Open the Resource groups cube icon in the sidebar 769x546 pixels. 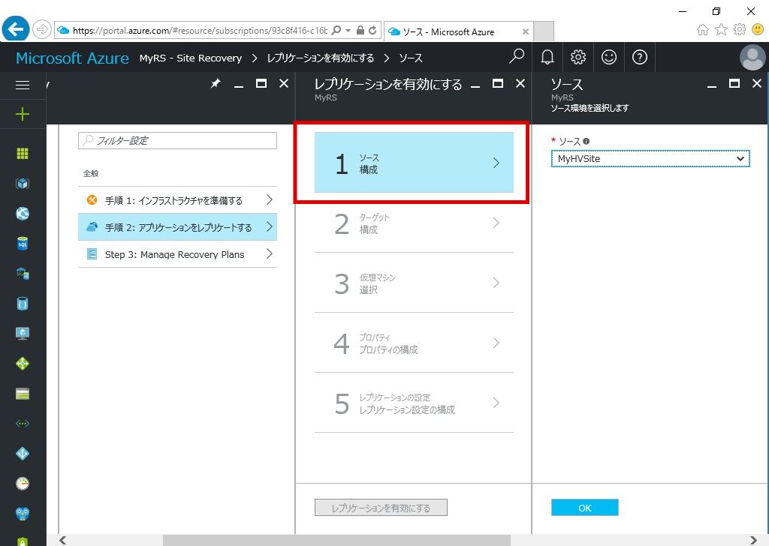[x=23, y=184]
